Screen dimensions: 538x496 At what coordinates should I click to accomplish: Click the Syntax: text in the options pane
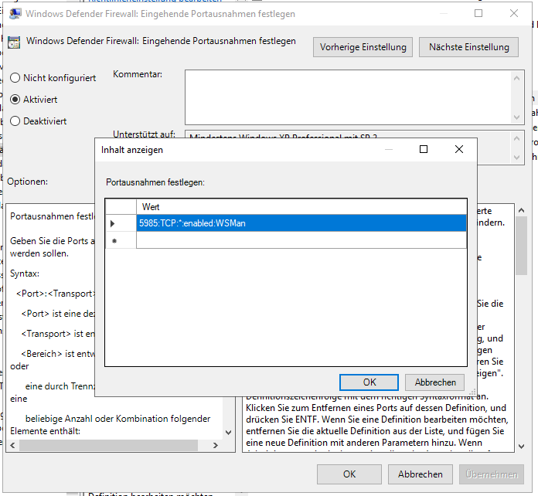coord(25,273)
